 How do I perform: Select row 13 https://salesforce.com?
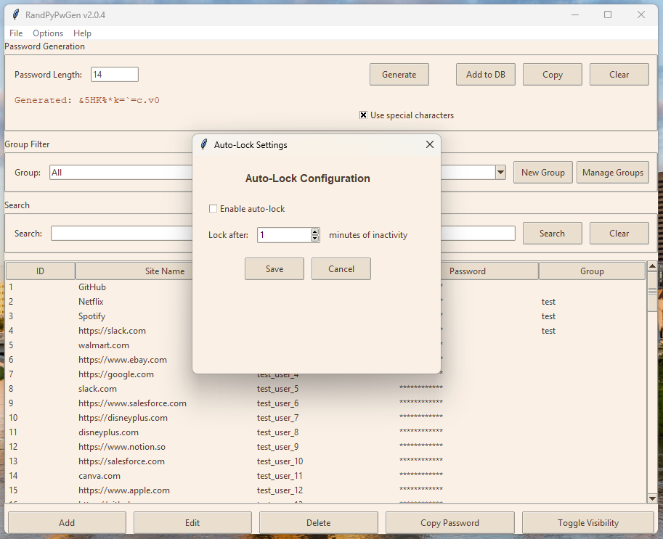[325, 461]
